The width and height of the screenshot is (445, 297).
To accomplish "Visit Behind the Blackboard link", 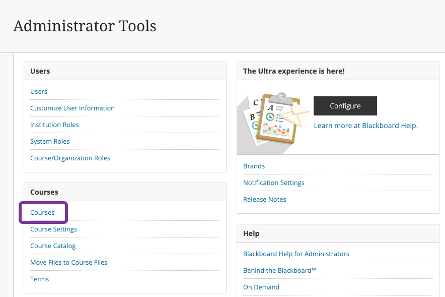I will pos(279,271).
